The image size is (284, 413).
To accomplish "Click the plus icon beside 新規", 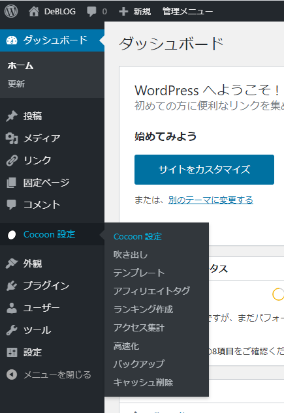I will click(123, 12).
